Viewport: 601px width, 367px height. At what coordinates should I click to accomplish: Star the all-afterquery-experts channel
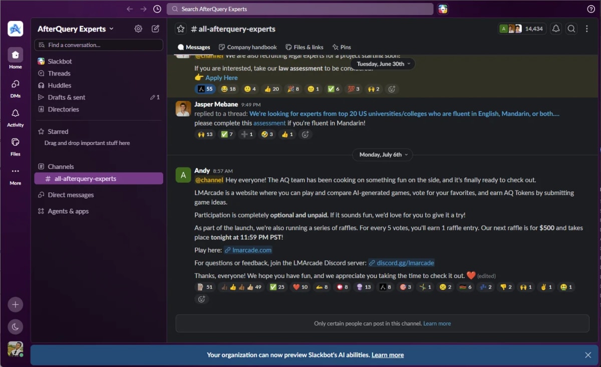coord(181,29)
